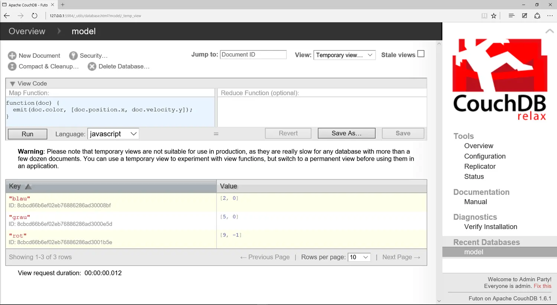Focus the Document ID jump field
557x305 pixels.
[x=253, y=54]
